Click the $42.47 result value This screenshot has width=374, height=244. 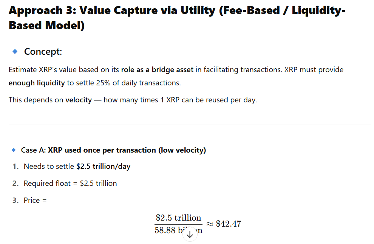click(x=228, y=224)
